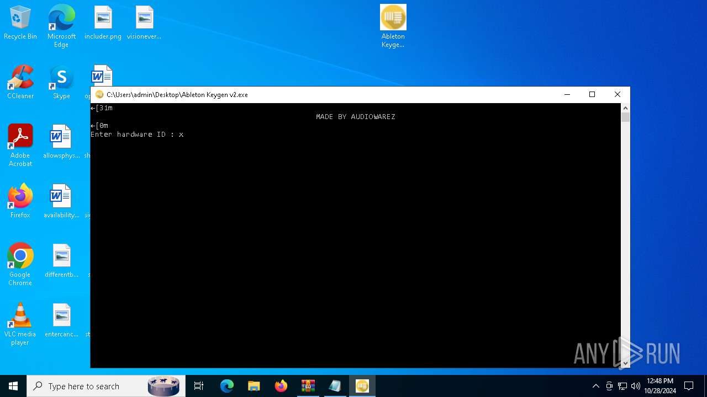The width and height of the screenshot is (707, 397).
Task: Open Firefox from the taskbar
Action: click(x=281, y=386)
